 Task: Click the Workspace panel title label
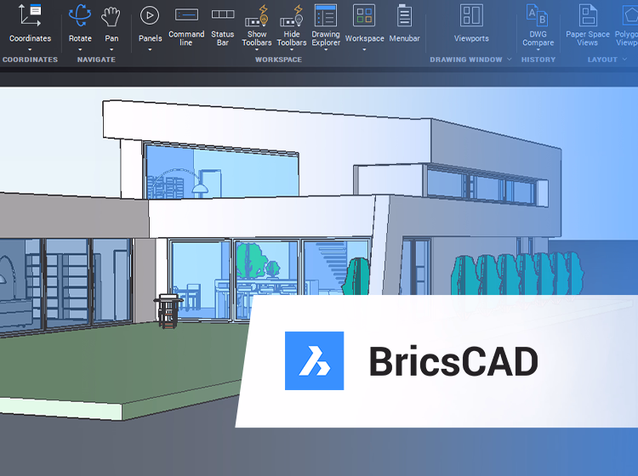tap(278, 59)
